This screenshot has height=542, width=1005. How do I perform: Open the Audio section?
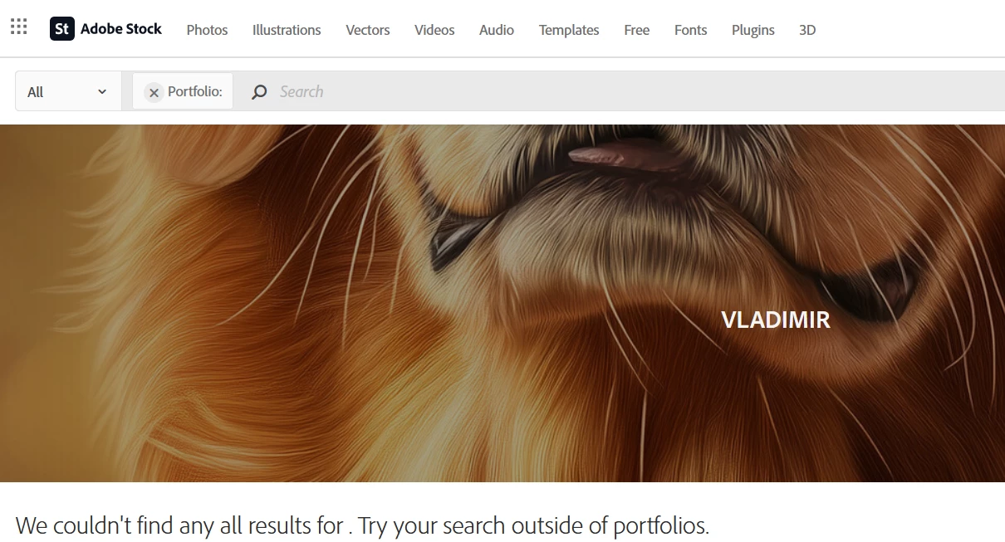pyautogui.click(x=497, y=30)
